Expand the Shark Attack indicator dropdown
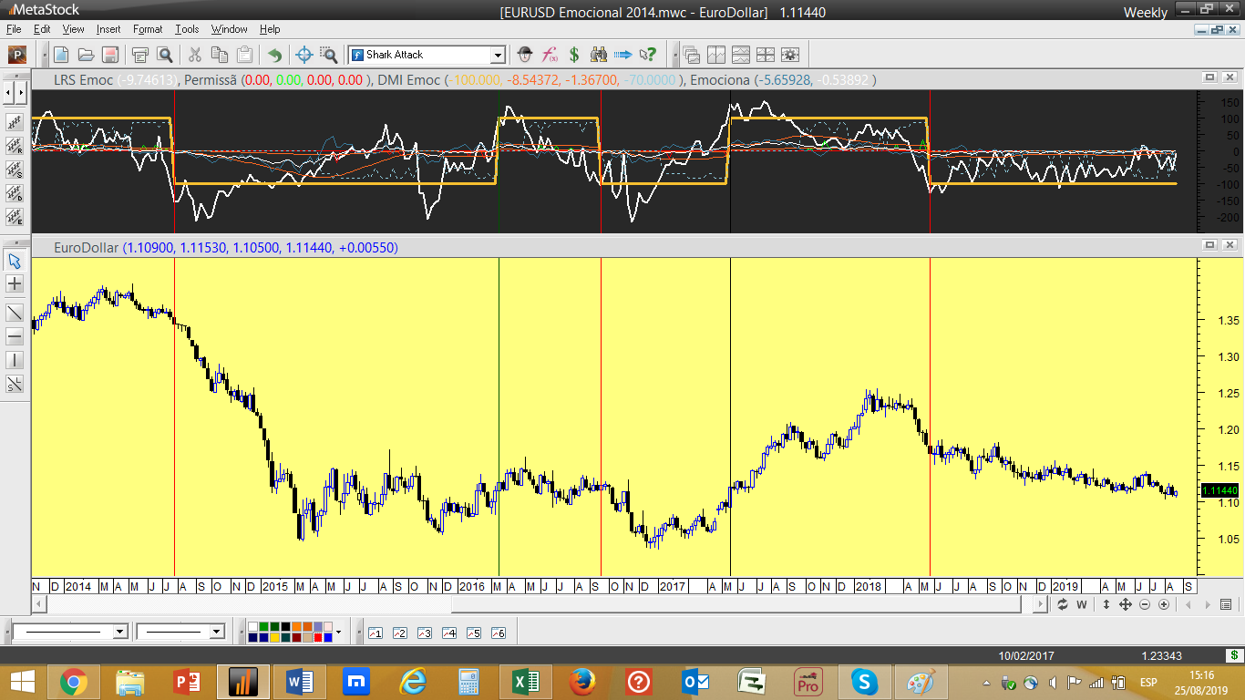1245x700 pixels. point(498,55)
